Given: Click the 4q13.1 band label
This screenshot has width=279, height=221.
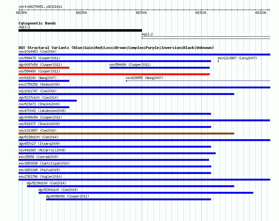Looking at the screenshot, I should (24, 27).
